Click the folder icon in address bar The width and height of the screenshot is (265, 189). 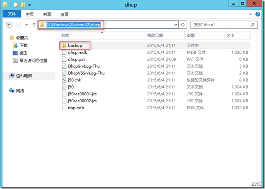[x=42, y=25]
